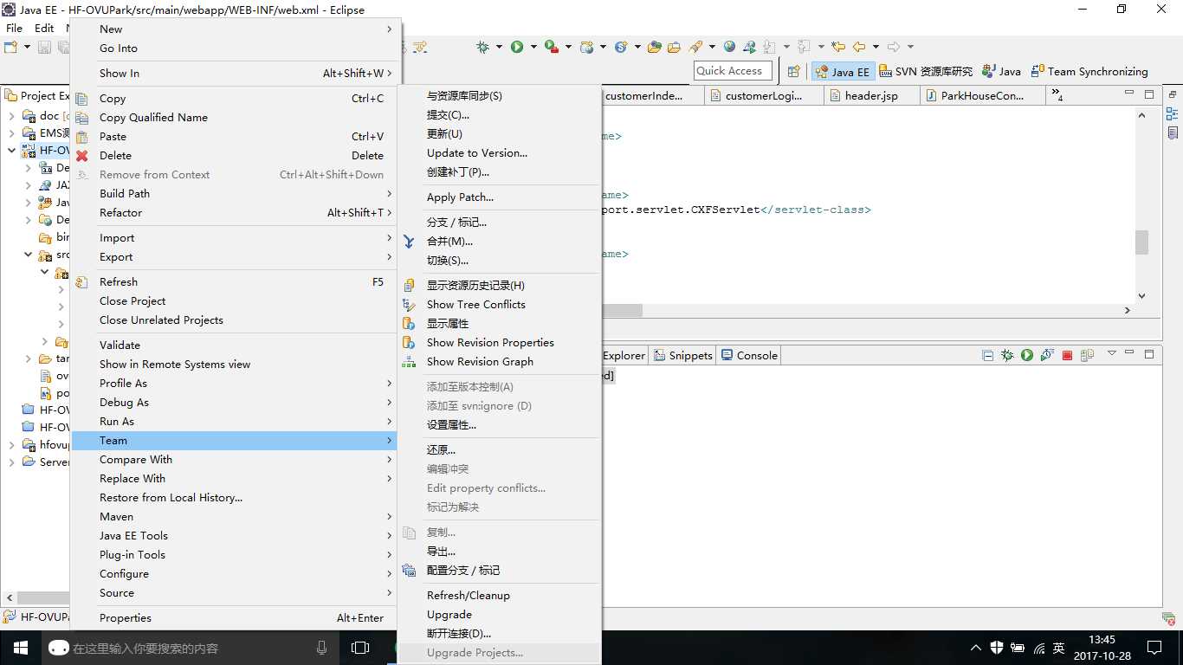The width and height of the screenshot is (1183, 665).
Task: Switch to the Java EE perspective
Action: 841,72
